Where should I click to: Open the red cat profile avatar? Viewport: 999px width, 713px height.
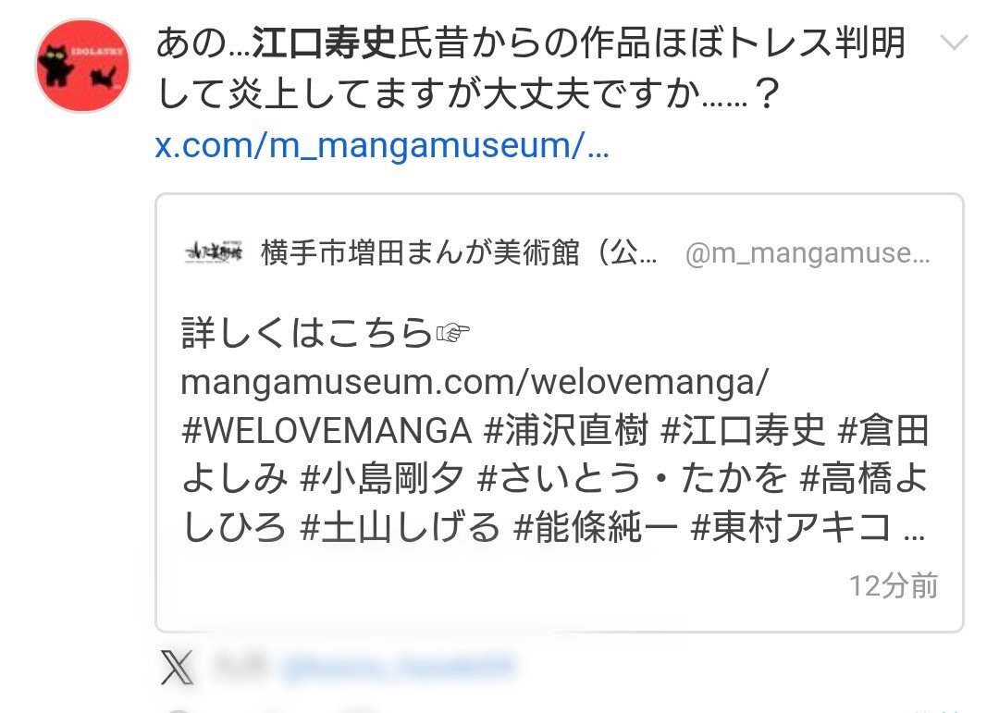(83, 66)
